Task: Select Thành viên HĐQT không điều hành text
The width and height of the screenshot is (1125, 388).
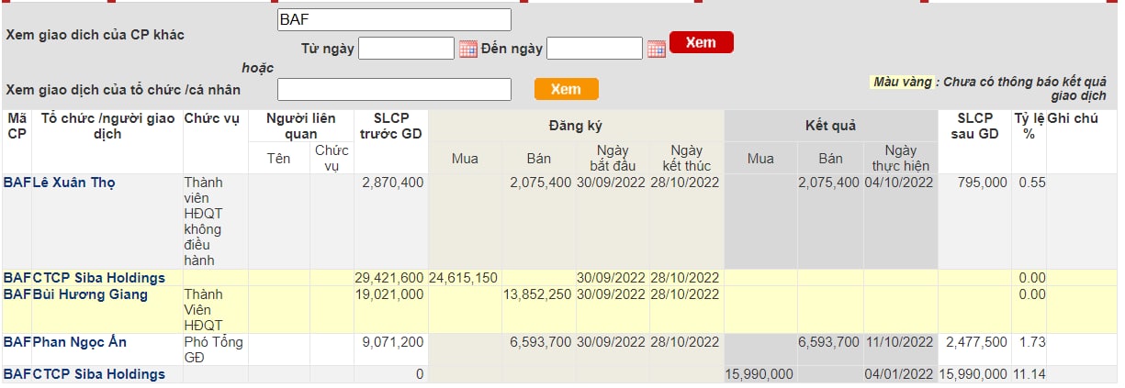Action: 206,221
